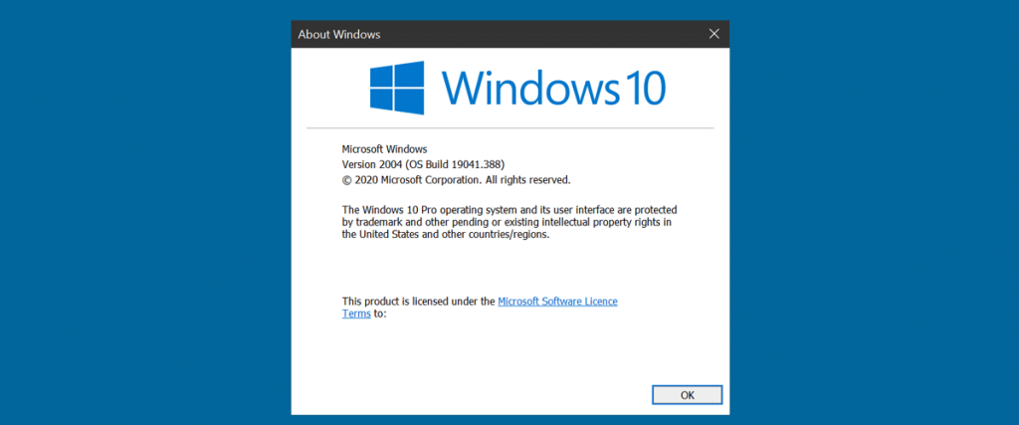Click the 'This product is licensed under' text
The image size is (1019, 425).
click(x=419, y=302)
